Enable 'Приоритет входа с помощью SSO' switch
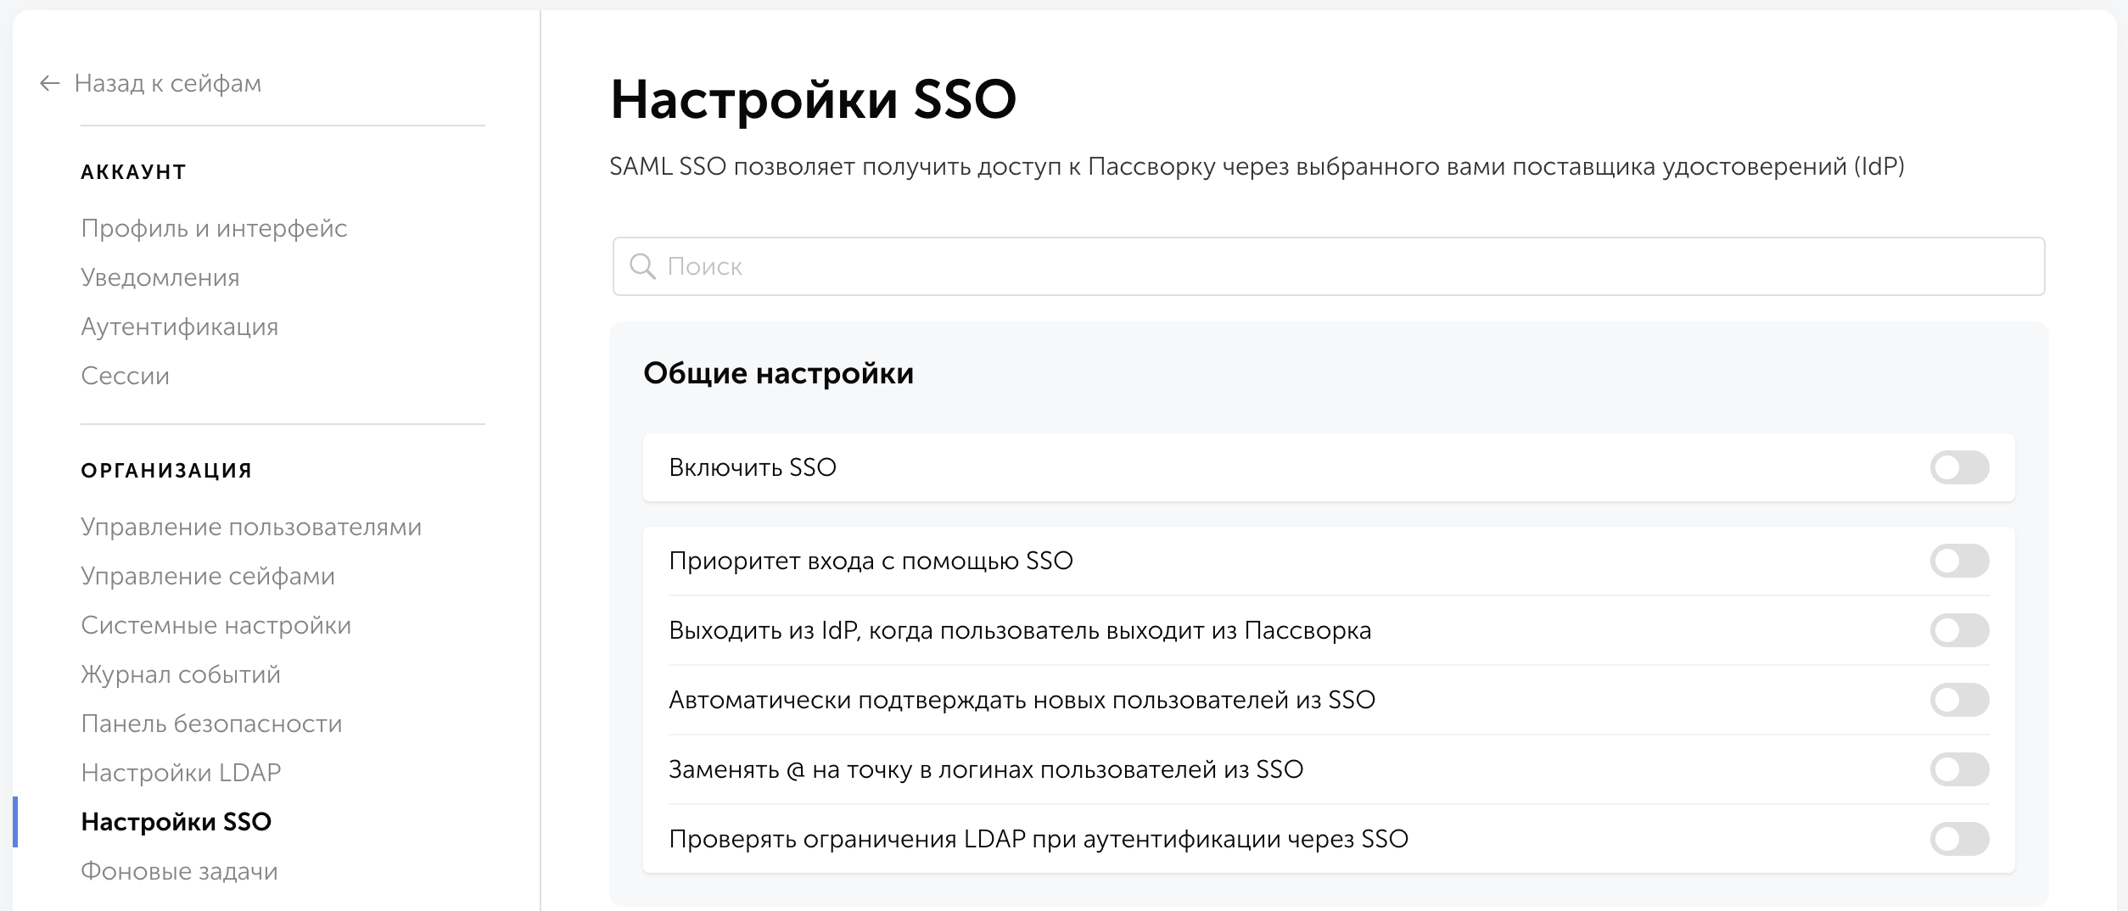2128x911 pixels. 1959,561
